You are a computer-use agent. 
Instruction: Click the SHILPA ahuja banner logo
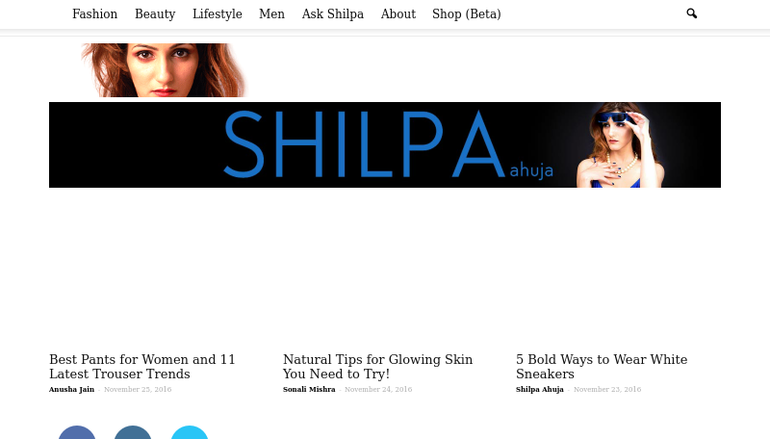385,144
